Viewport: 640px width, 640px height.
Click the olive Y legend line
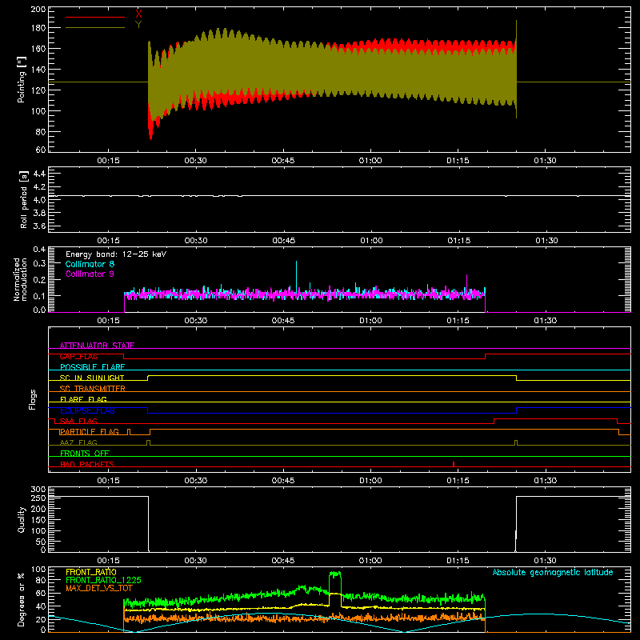click(x=95, y=27)
